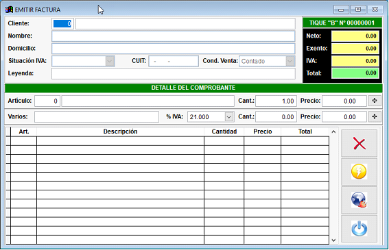The height and width of the screenshot is (250, 389).
Task: Click the Descripción column header
Action: 120,132
